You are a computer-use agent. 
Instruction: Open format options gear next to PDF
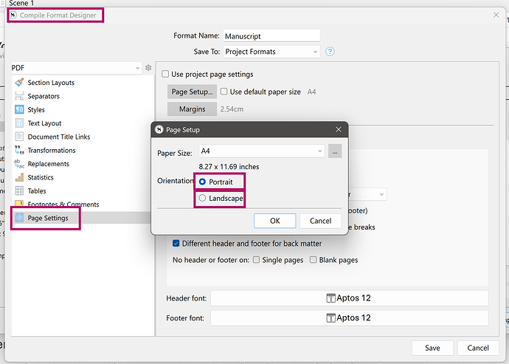[148, 68]
